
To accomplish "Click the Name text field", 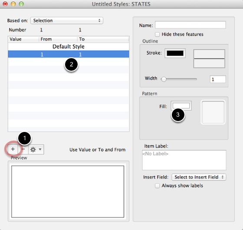I will coord(190,25).
